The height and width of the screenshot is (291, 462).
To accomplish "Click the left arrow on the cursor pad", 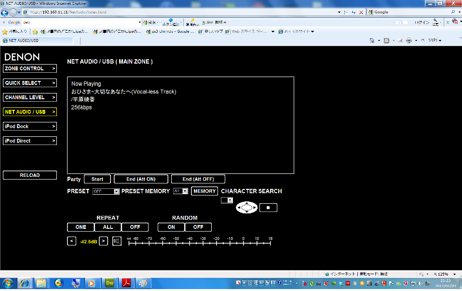I will (x=238, y=208).
